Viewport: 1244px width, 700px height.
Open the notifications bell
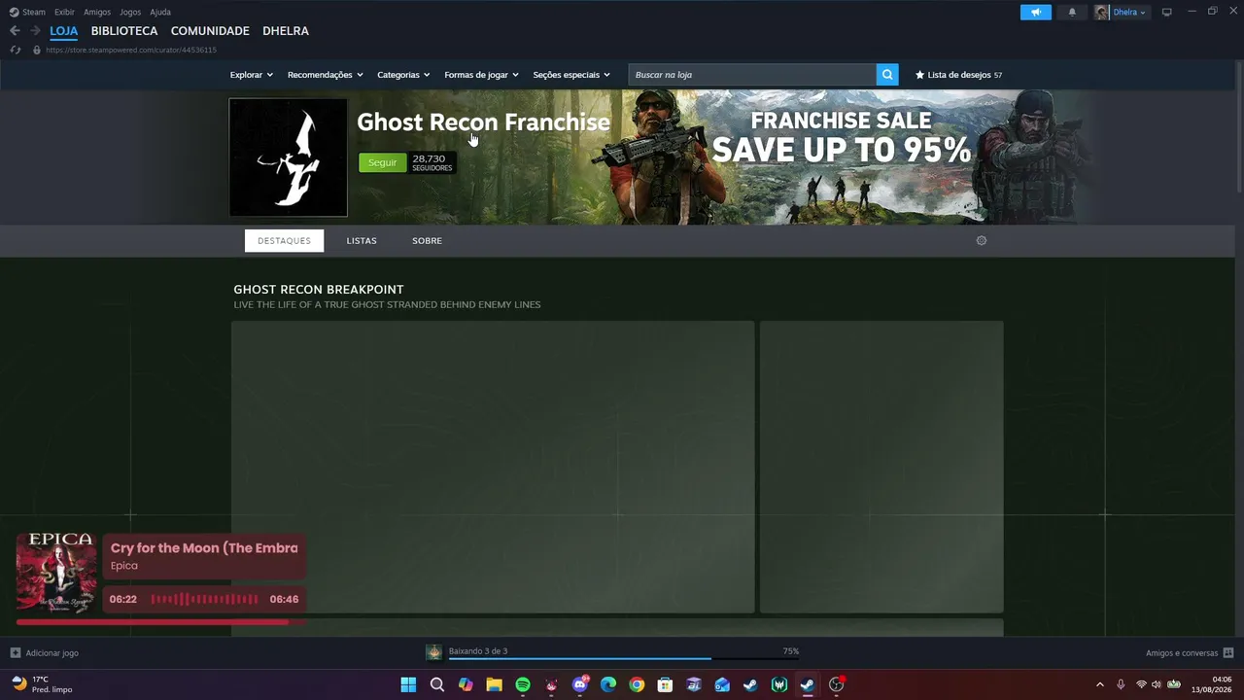1072,13
